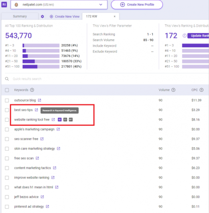Click the $11.39 CPC value
This screenshot has width=209, height=213.
point(196,100)
